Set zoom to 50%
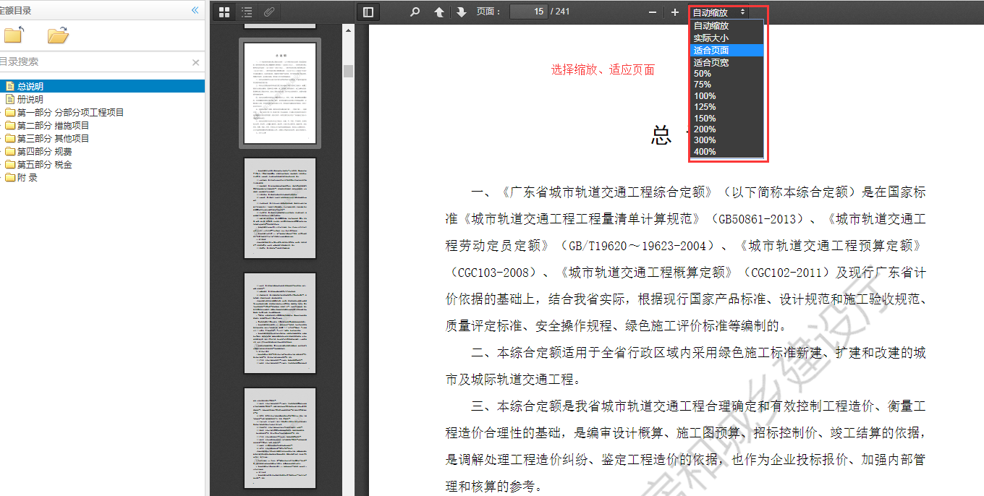 point(727,74)
